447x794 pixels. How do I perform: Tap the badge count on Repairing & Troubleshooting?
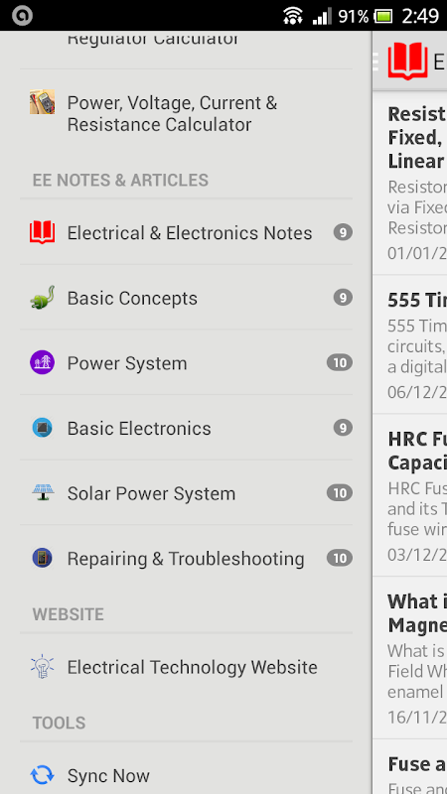[340, 558]
